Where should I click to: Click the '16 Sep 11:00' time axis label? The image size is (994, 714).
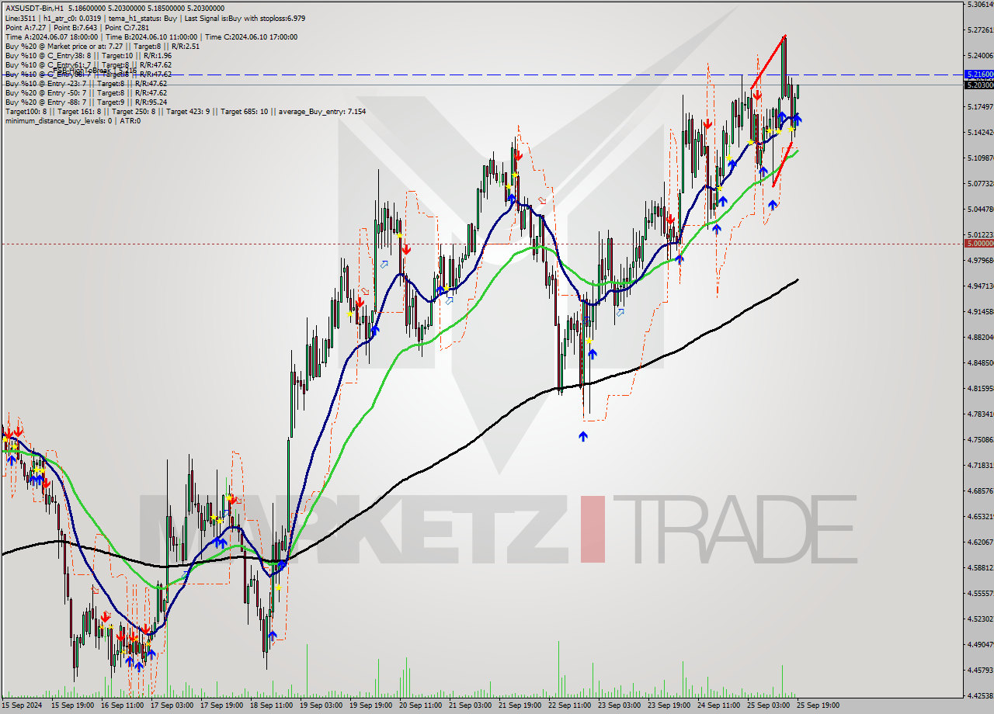coord(123,705)
